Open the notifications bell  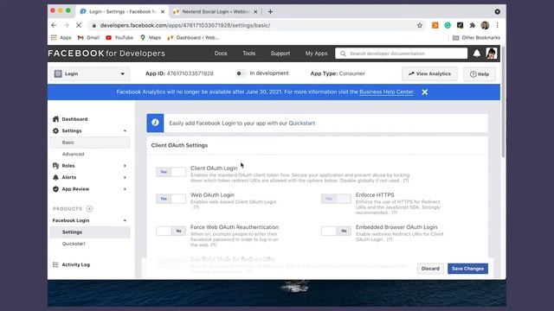point(477,54)
